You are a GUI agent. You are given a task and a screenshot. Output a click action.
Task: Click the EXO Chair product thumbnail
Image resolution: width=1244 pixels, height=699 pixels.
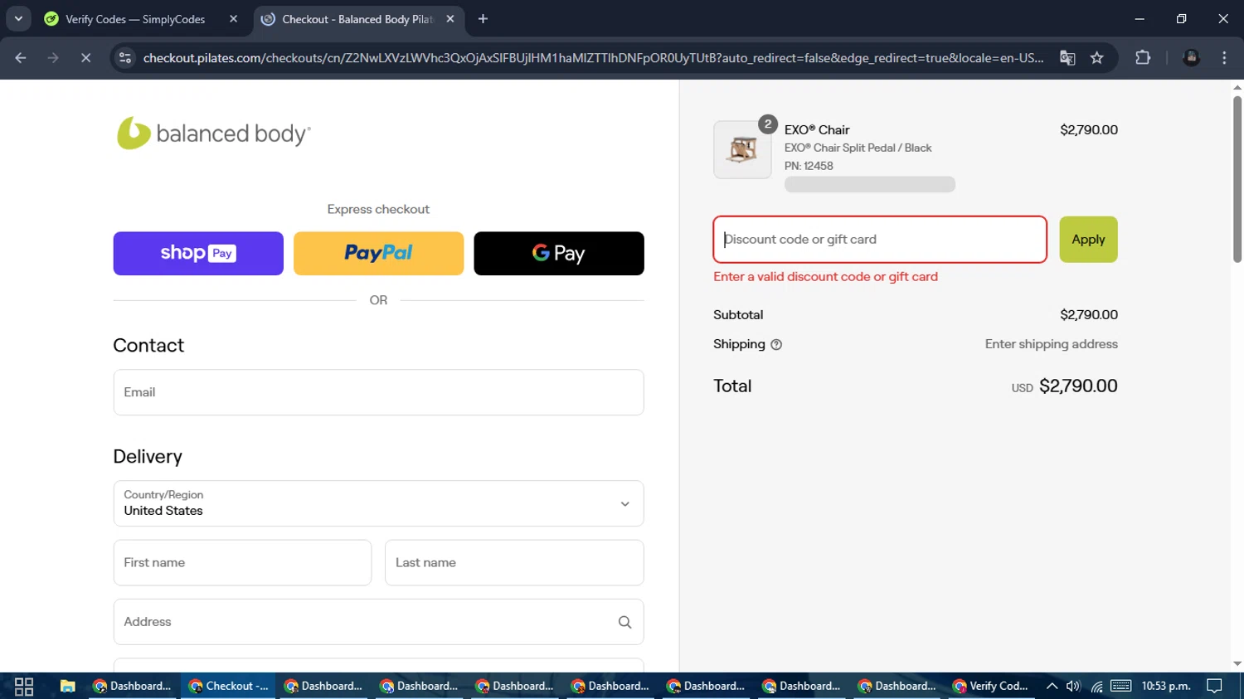click(742, 150)
